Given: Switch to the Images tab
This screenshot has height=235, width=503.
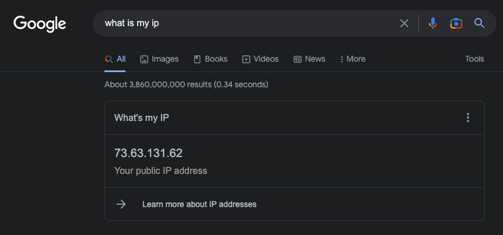Looking at the screenshot, I should coord(159,59).
